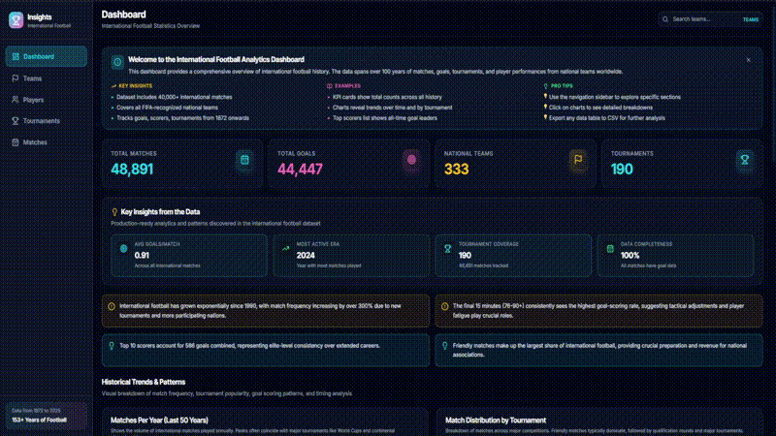Click the Avg Goals/Match icon
The image size is (776, 436).
tap(124, 249)
